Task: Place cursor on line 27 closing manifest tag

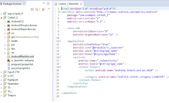Action: coord(69,93)
